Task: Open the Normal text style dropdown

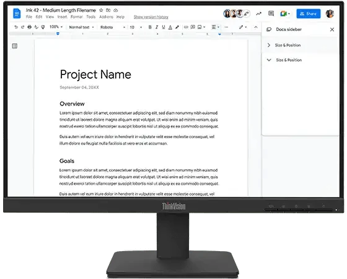Action: [81, 27]
